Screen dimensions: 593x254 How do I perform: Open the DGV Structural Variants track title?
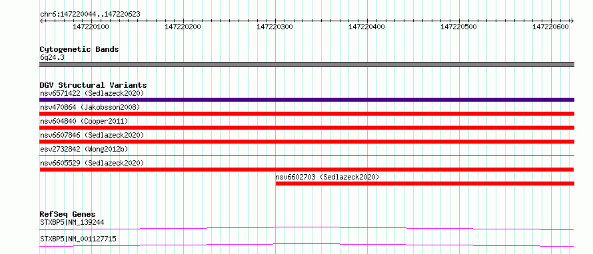[93, 85]
